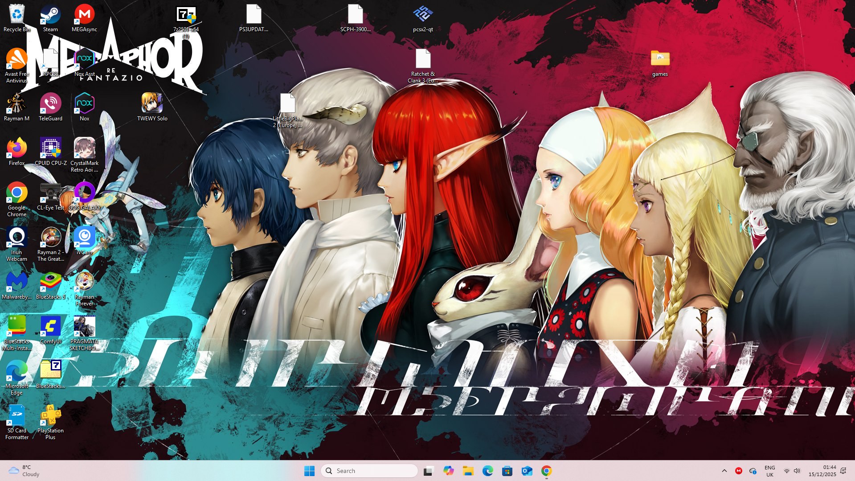Select the Iriun Webcam shortcut

pyautogui.click(x=16, y=244)
